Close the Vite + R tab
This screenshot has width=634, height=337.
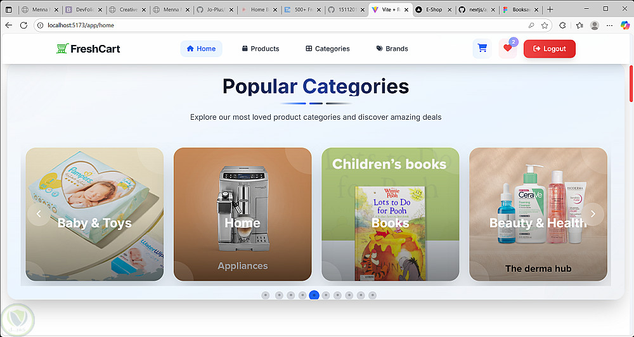click(406, 10)
